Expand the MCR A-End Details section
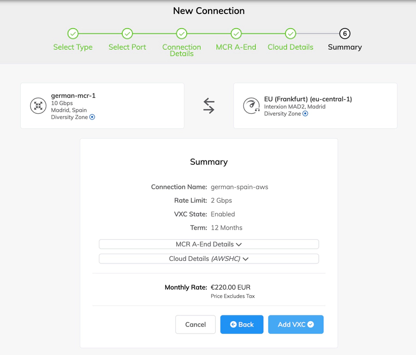 [209, 244]
